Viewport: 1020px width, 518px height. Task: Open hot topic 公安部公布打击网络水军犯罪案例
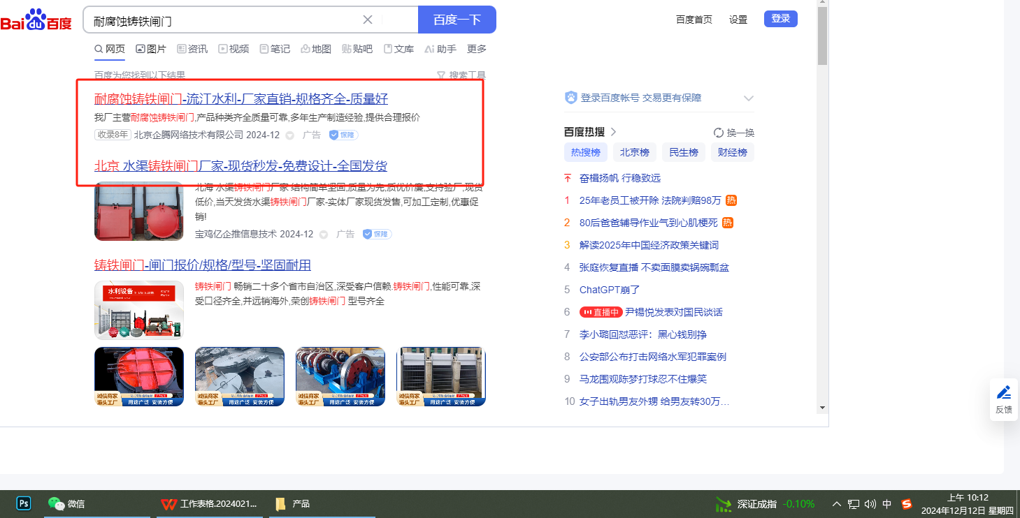click(653, 357)
